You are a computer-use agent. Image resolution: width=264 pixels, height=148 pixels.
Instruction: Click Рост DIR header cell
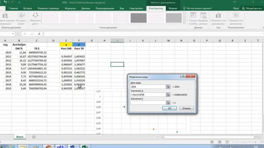coord(66,49)
